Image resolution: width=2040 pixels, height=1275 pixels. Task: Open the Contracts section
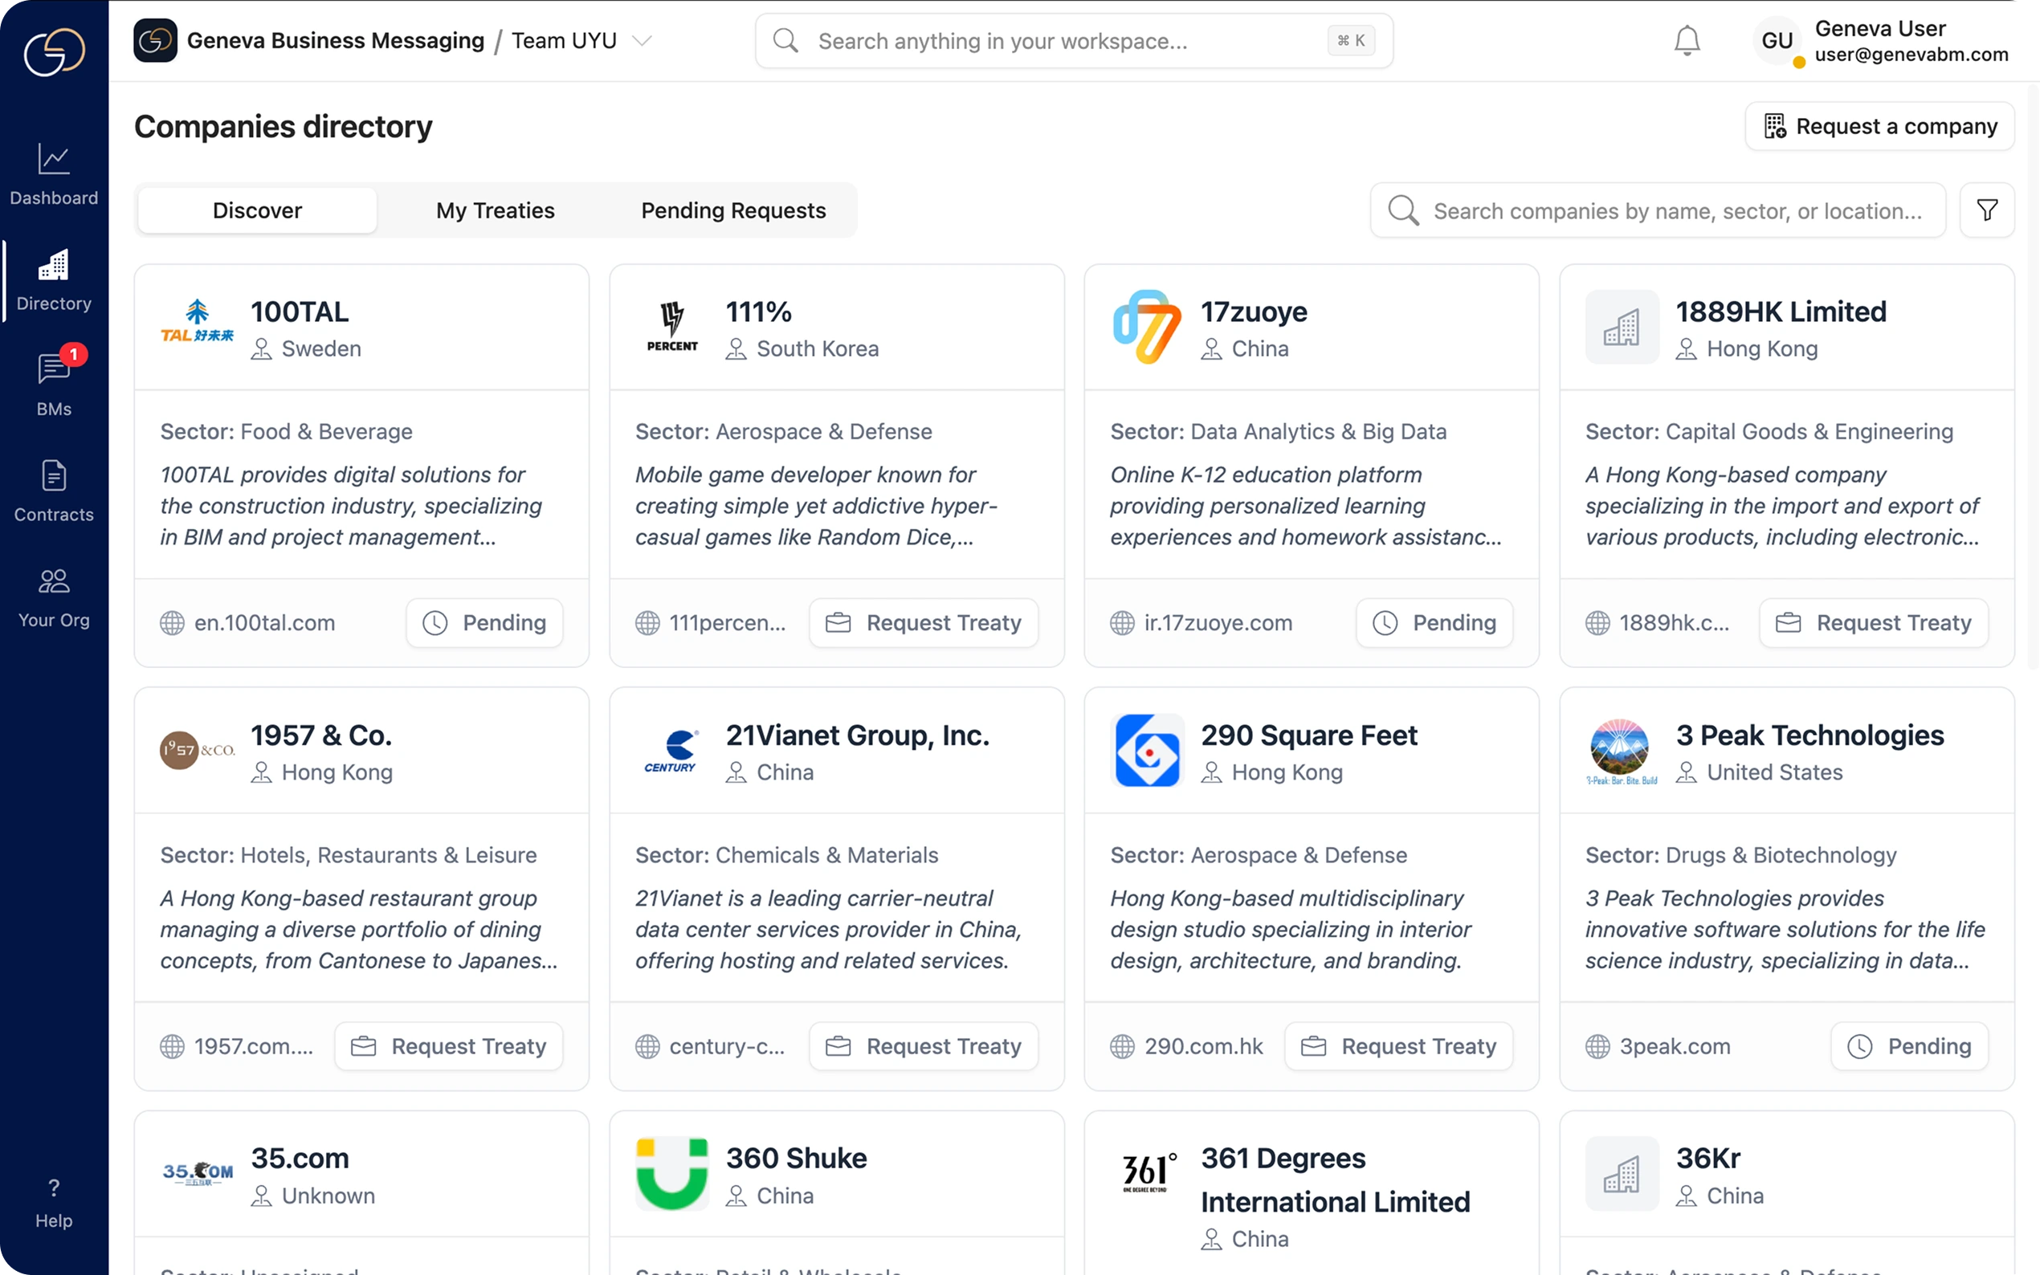coord(54,491)
